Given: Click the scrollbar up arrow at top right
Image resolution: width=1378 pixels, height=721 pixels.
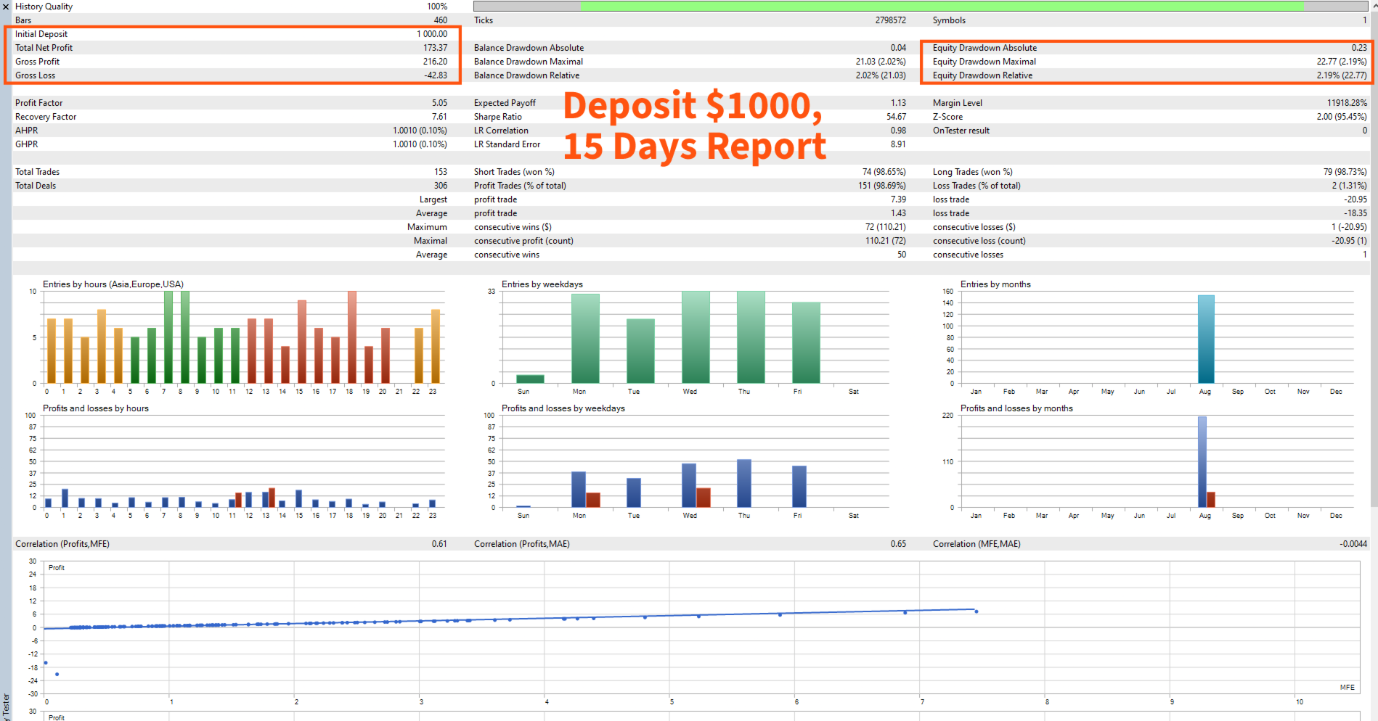Looking at the screenshot, I should point(1374,6).
